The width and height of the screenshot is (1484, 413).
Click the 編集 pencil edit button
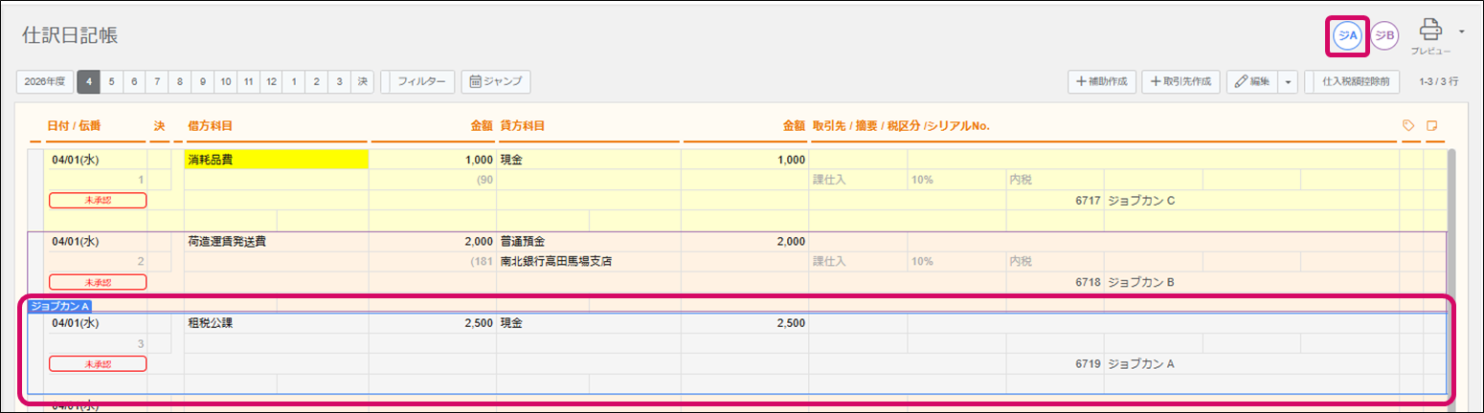click(x=1252, y=82)
